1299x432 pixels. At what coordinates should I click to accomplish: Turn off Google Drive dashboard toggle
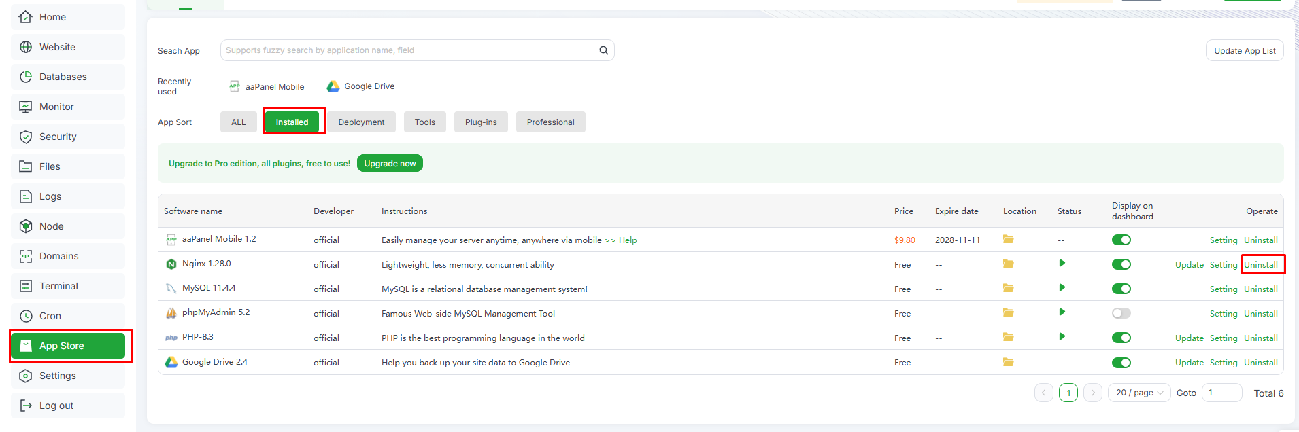point(1121,362)
